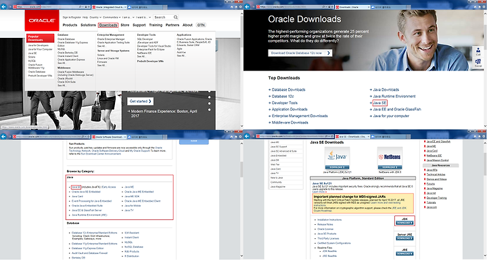
Task: Open the Products menu on Oracle homepage
Action: [70, 25]
